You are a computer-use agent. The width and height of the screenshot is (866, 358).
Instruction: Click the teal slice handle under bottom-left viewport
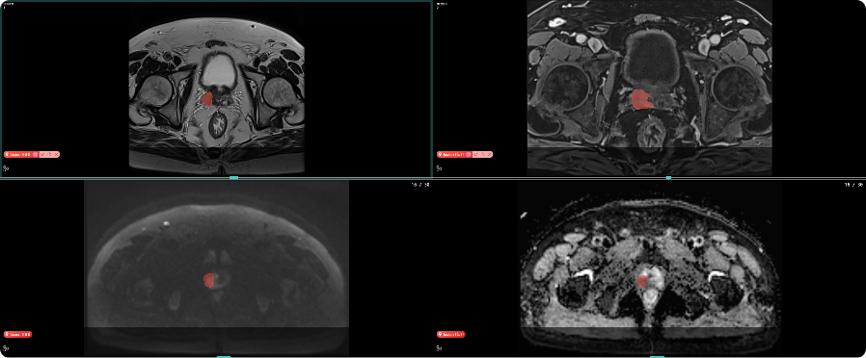tap(224, 356)
